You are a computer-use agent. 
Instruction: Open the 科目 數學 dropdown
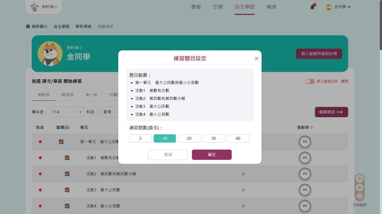tap(109, 112)
